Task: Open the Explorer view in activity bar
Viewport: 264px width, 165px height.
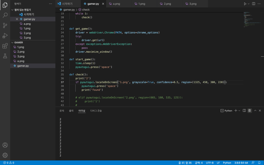Action: [5, 5]
